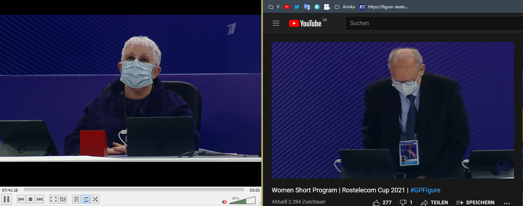Image resolution: width=523 pixels, height=206 pixels.
Task: Open the YouTube hamburger guide menu
Action: coord(276,23)
